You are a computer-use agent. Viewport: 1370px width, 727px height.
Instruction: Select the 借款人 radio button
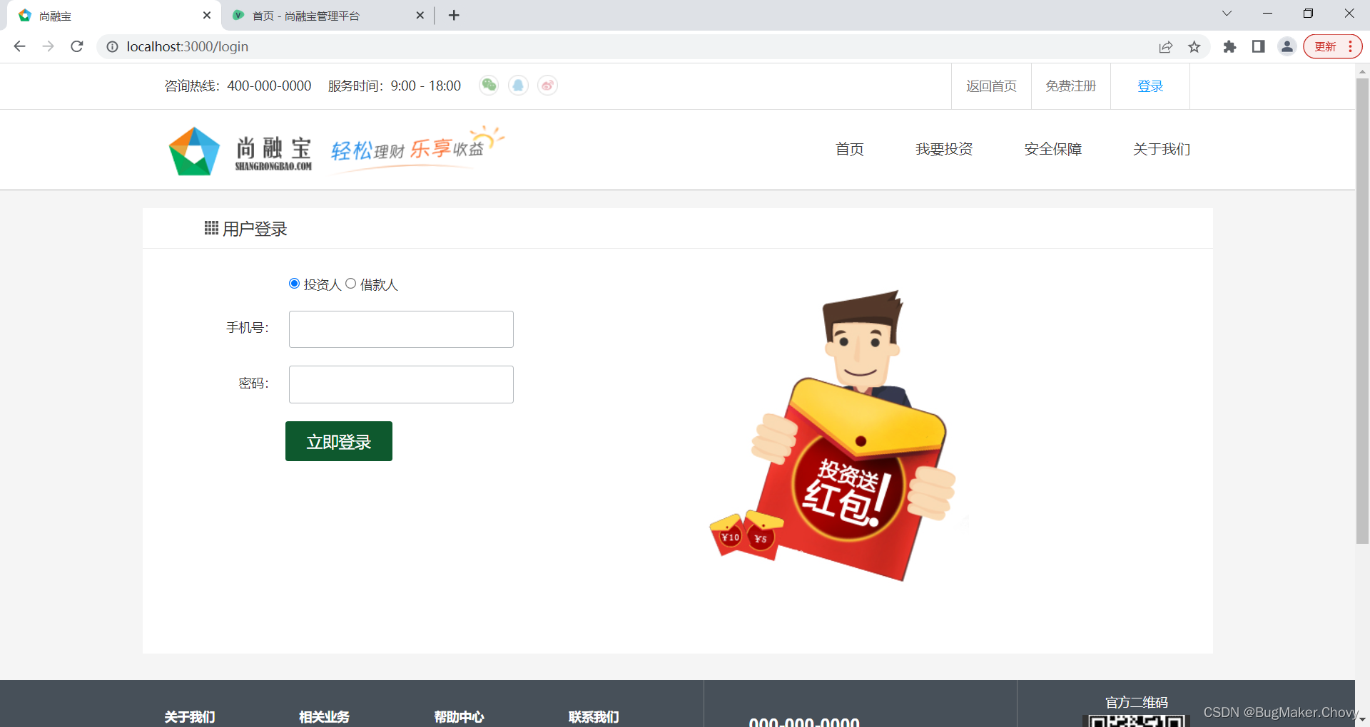(x=350, y=283)
